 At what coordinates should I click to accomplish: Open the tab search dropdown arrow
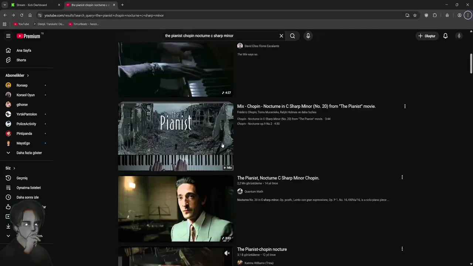pos(4,5)
